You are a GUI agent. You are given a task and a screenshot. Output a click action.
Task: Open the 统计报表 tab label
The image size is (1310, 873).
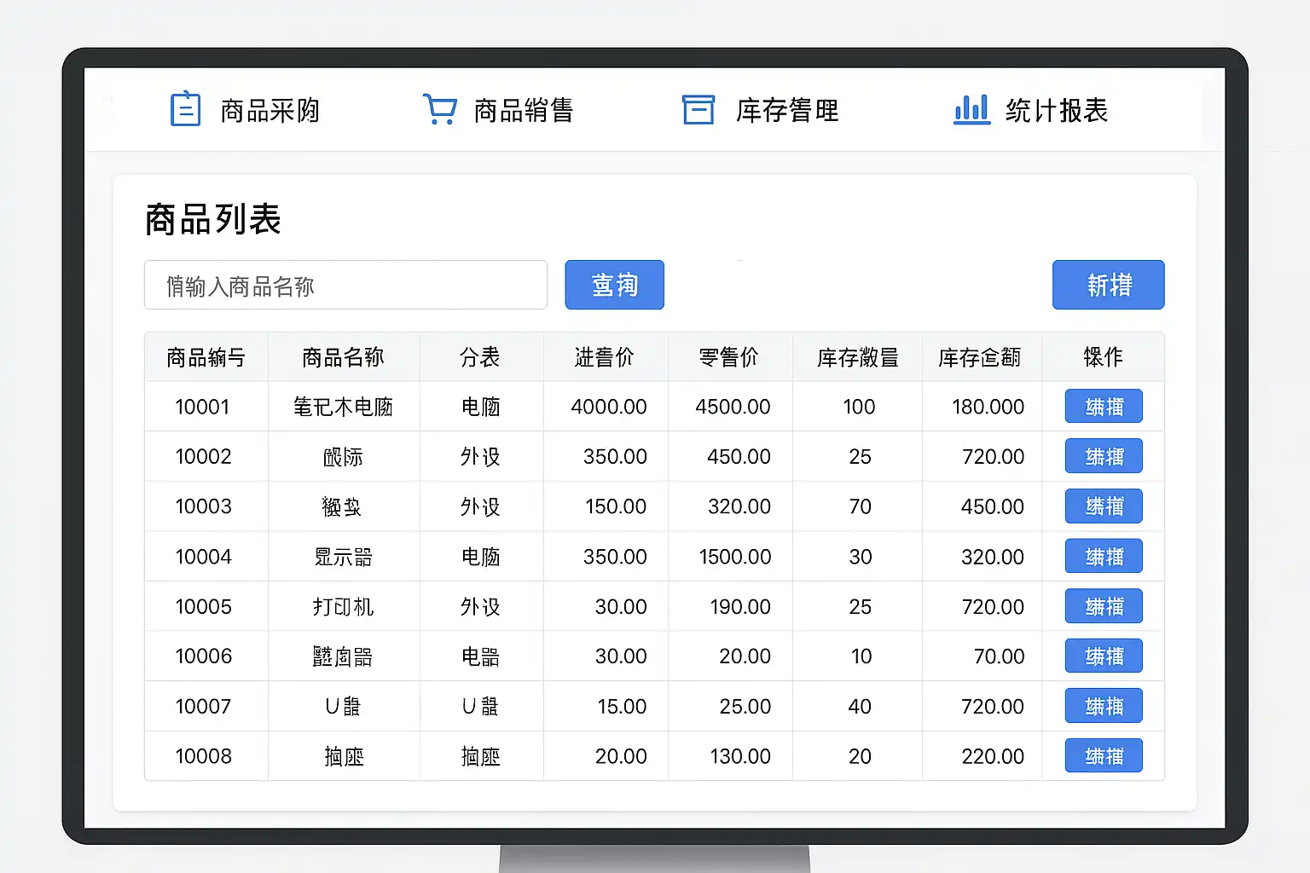[x=1057, y=111]
